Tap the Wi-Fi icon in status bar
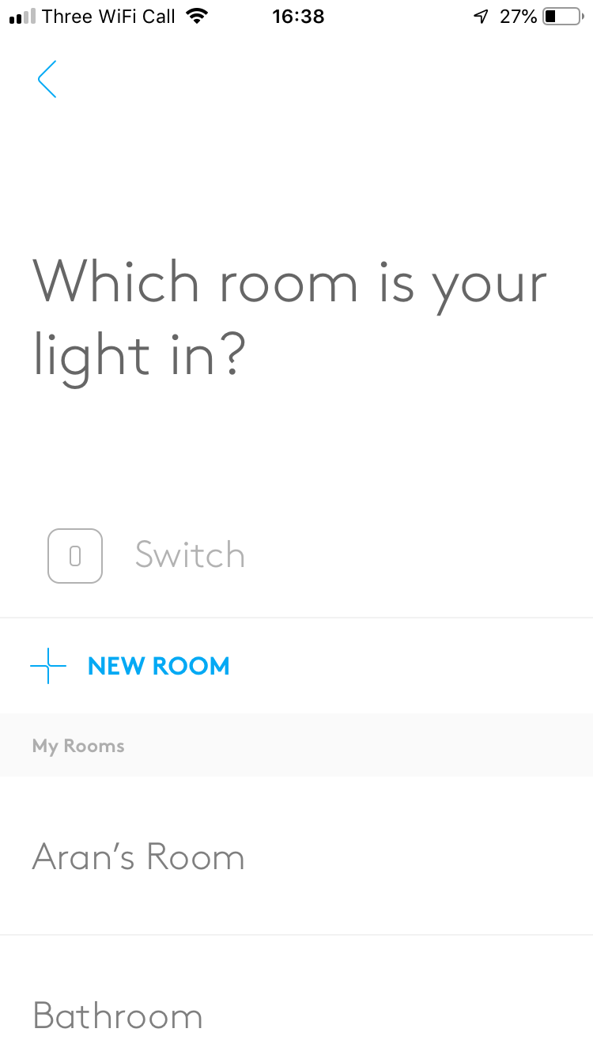Image resolution: width=593 pixels, height=1055 pixels. point(197,16)
